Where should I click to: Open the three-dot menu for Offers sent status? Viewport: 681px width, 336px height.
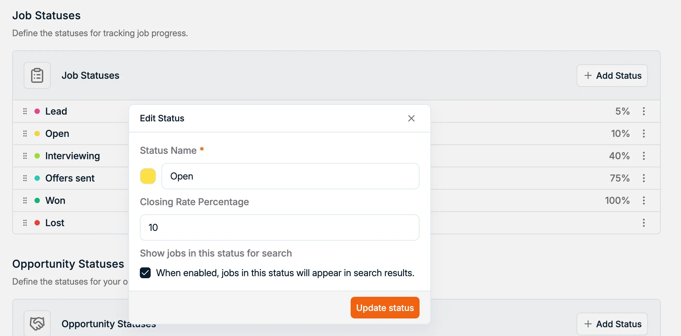pos(644,178)
